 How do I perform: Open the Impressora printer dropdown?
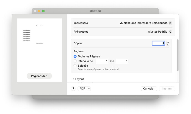coord(146,23)
